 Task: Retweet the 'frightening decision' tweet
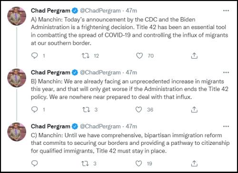pos(86,56)
